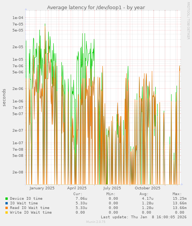Click the '5e-08' y-axis label
This screenshot has height=226, width=192.
(18, 155)
